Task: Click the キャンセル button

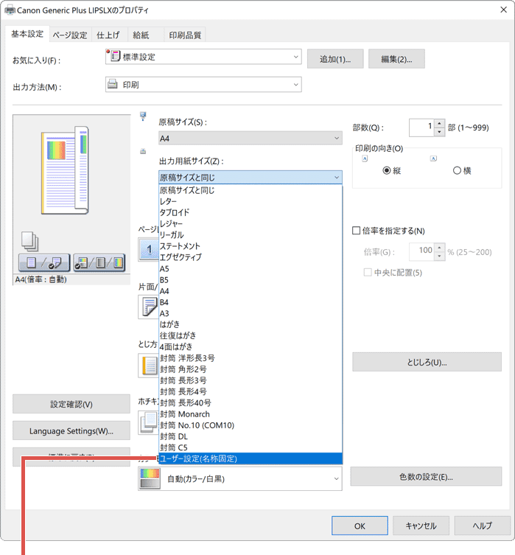Action: (421, 526)
